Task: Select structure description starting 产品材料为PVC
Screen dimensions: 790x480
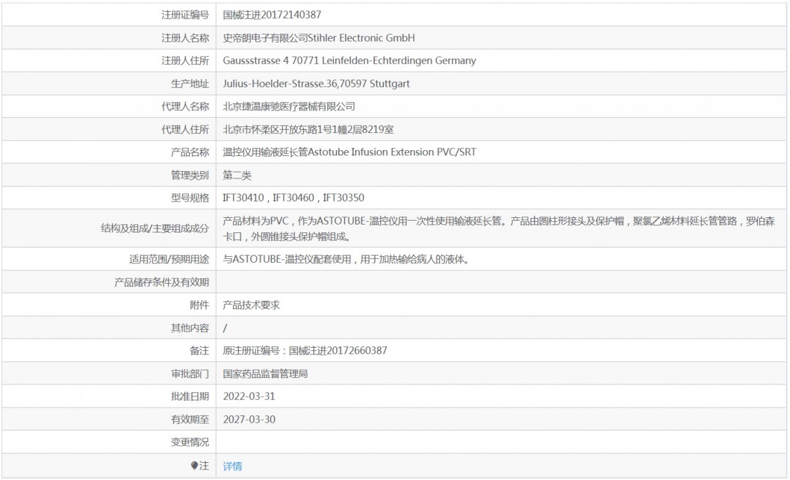Action: pos(499,228)
